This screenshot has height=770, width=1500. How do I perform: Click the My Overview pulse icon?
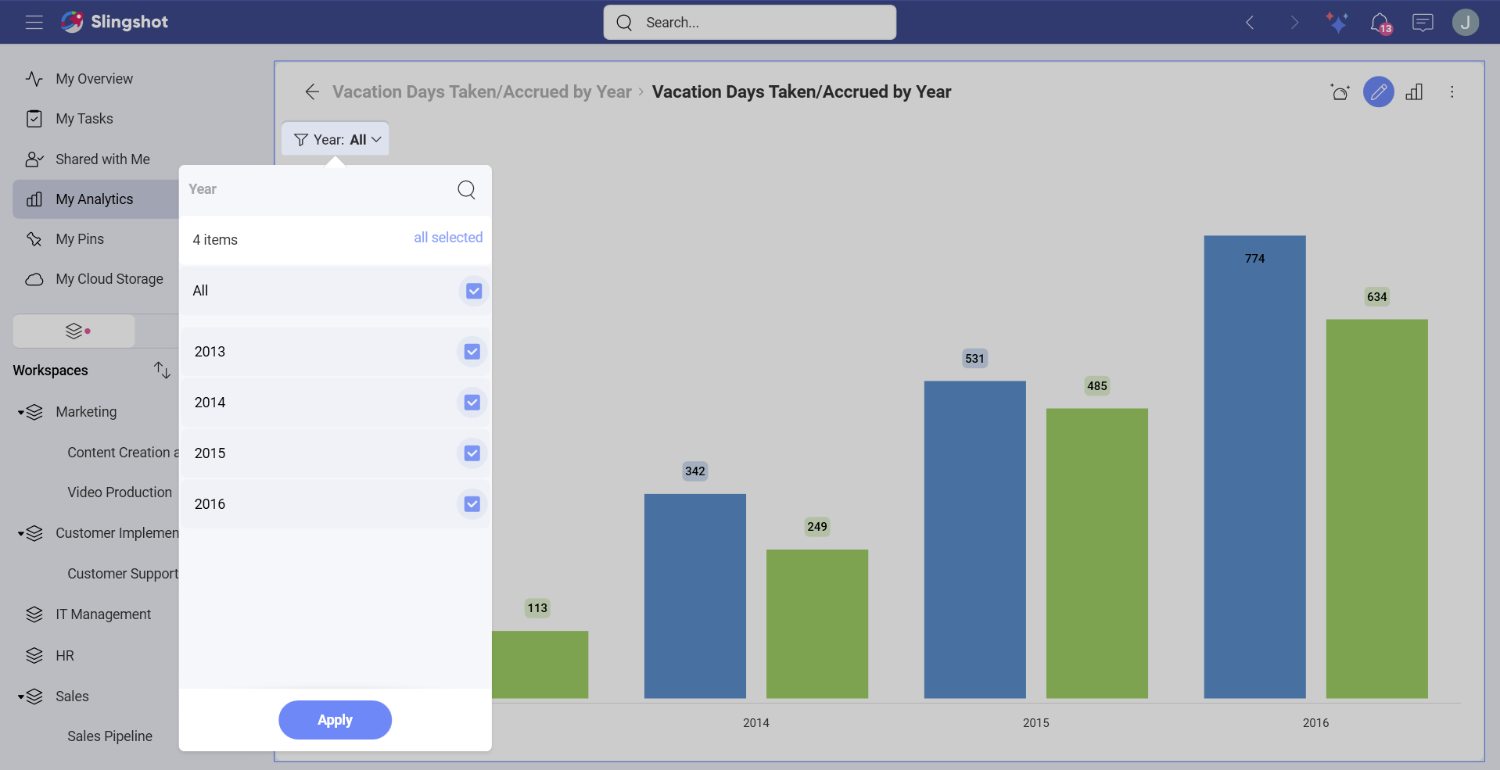34,79
